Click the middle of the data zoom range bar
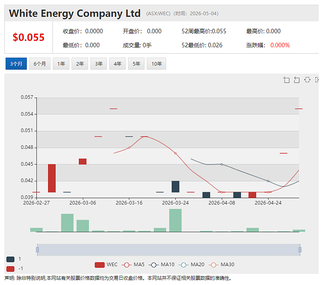Image resolution: width=325 pixels, height=285 pixels. pyautogui.click(x=169, y=249)
